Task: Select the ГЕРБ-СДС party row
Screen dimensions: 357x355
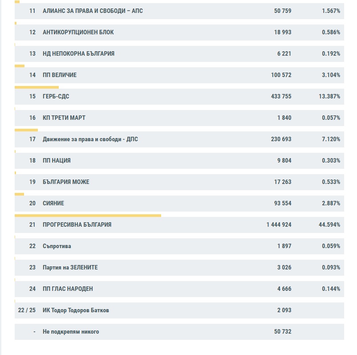Action: click(x=56, y=97)
